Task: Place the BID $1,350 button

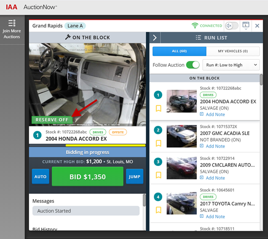Action: click(88, 177)
